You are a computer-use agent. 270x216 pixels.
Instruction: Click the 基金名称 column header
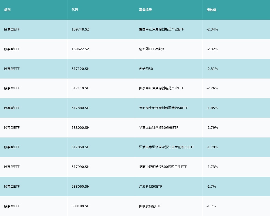(146, 10)
